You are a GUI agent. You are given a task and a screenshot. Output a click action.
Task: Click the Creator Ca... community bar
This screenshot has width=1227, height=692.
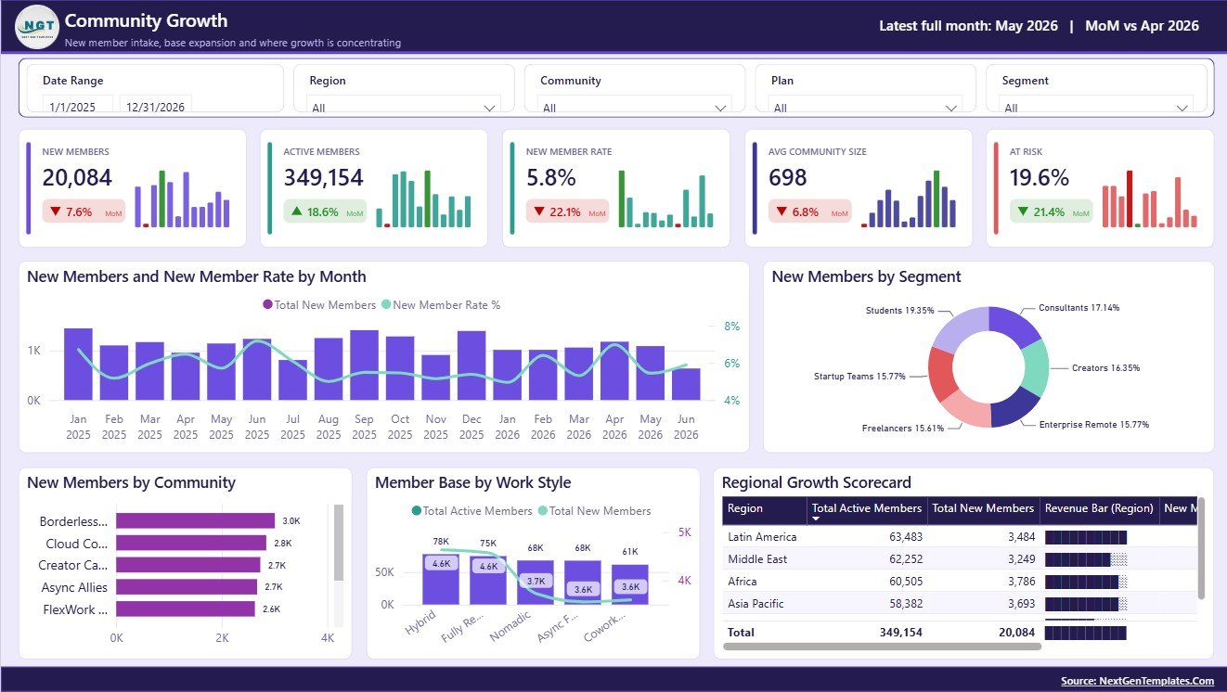[x=188, y=565]
